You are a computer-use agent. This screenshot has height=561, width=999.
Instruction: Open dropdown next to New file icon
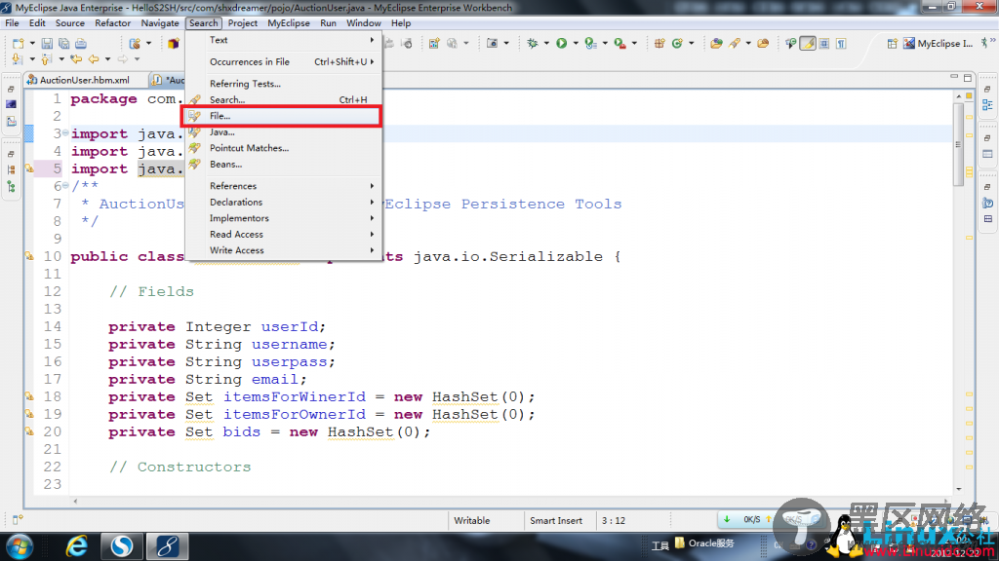pyautogui.click(x=32, y=43)
